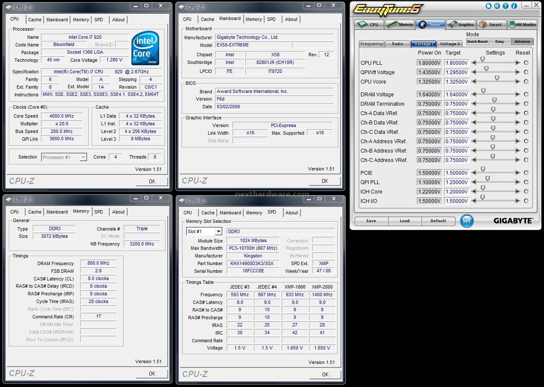Switch to the Voltage II sub-tab
The image size is (544, 387).
click(x=450, y=44)
